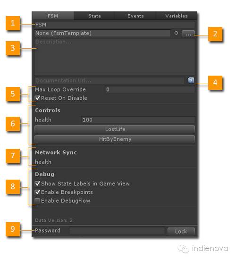Enable the DebugFlow checkbox
The width and height of the screenshot is (236, 260).
37,201
